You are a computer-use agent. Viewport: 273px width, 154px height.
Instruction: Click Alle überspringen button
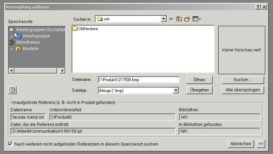(243, 90)
